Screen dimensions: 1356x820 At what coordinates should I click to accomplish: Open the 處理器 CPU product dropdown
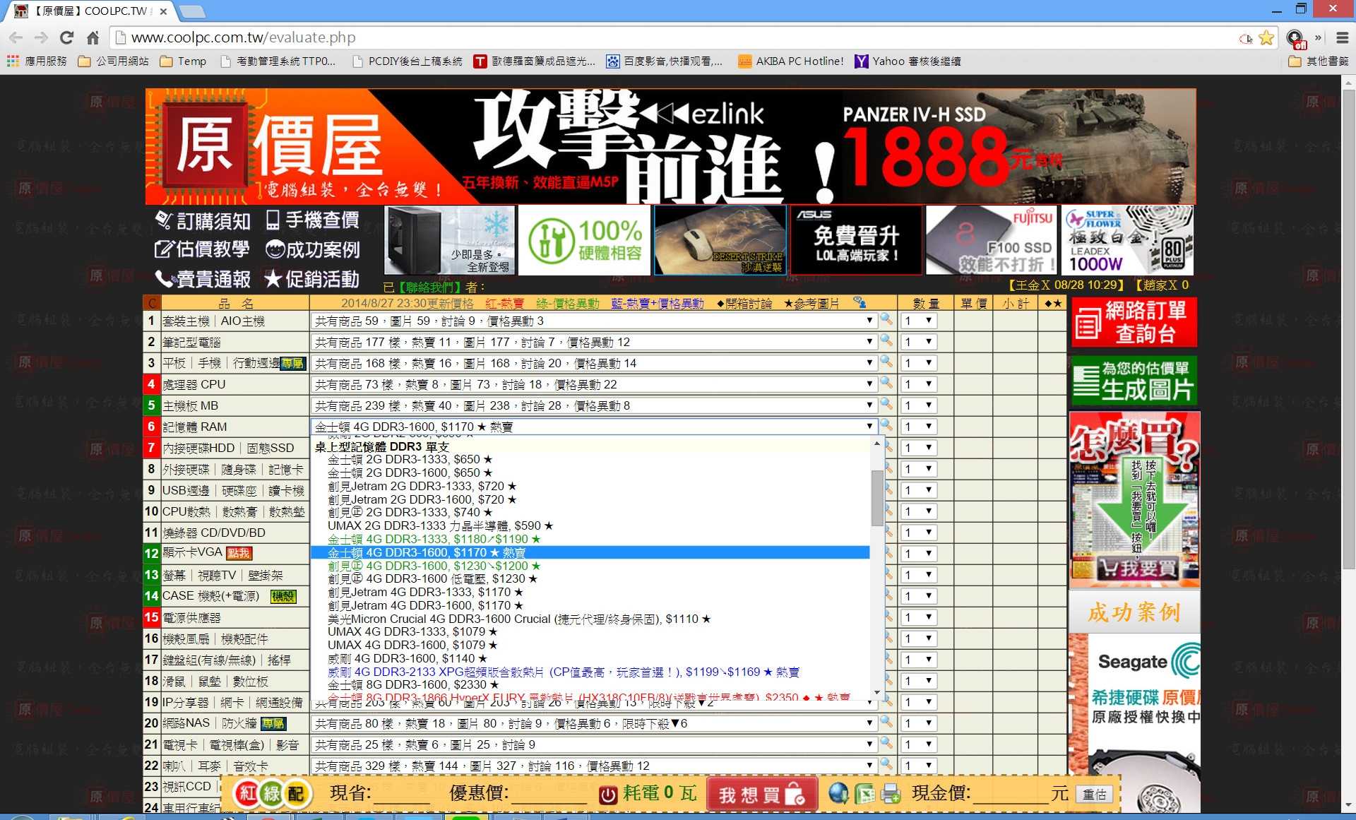click(594, 384)
